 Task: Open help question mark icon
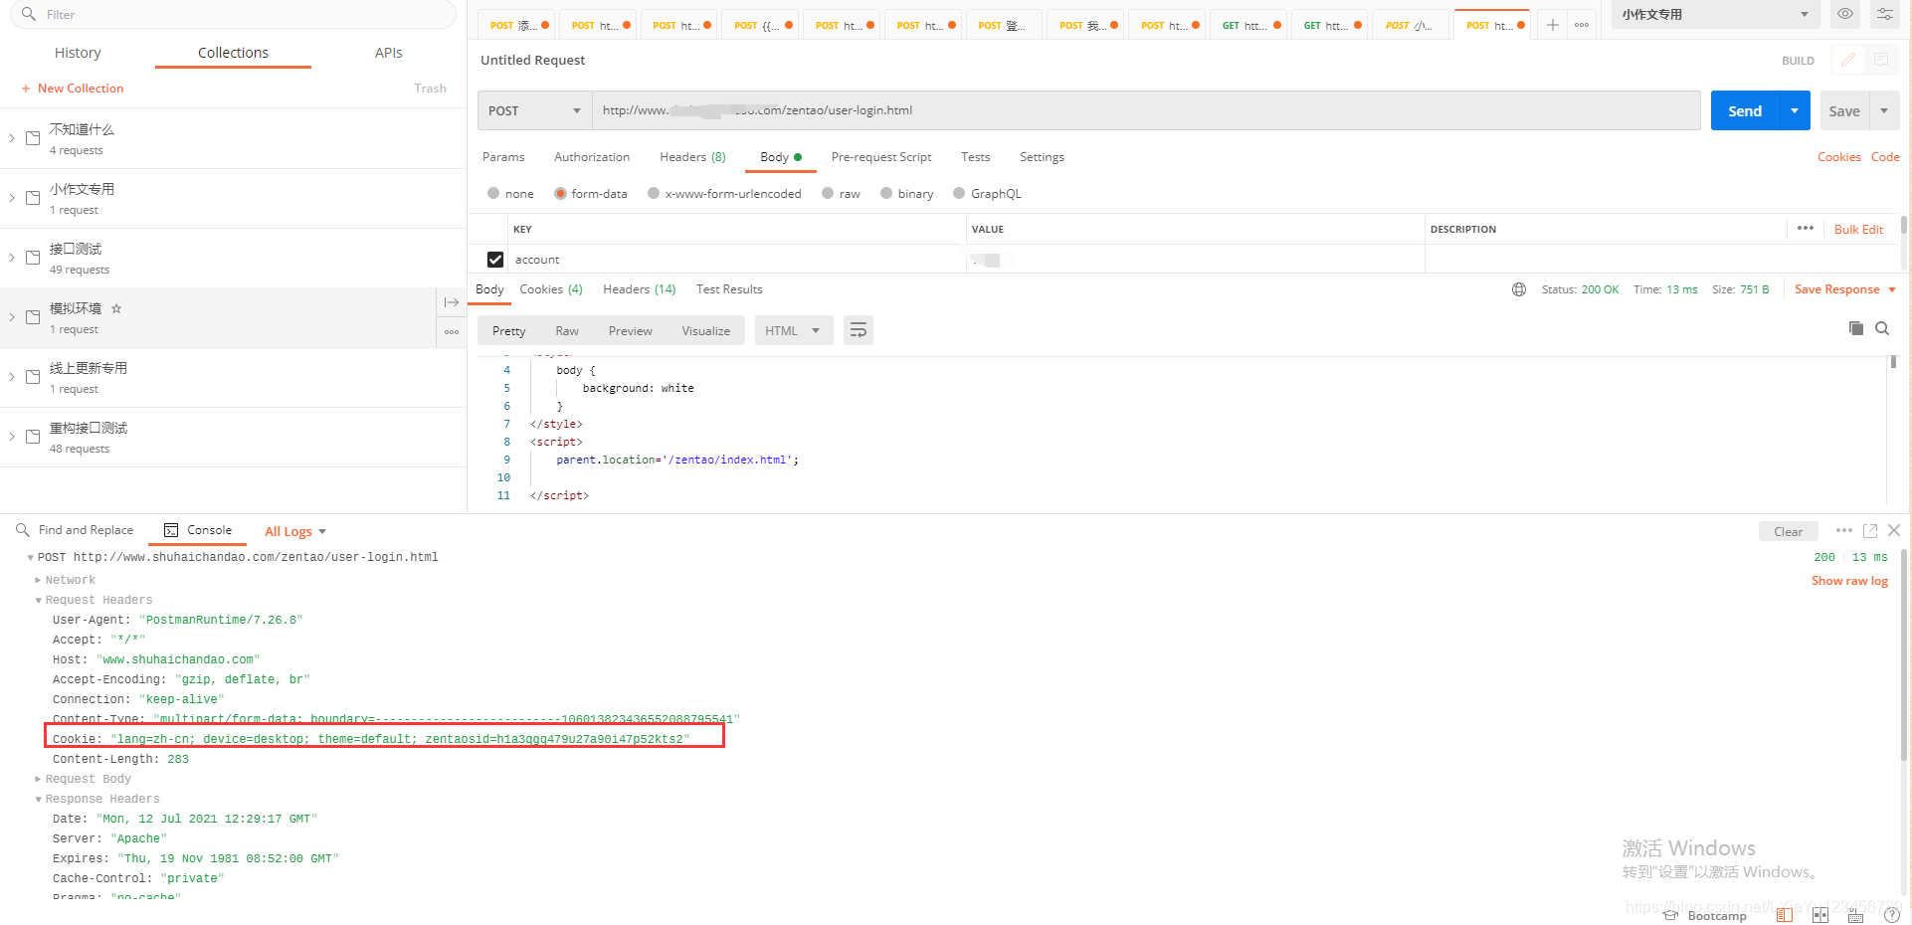1893,915
